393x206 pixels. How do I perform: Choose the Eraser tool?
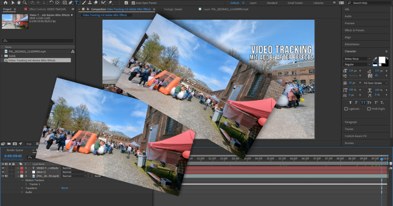[96, 3]
